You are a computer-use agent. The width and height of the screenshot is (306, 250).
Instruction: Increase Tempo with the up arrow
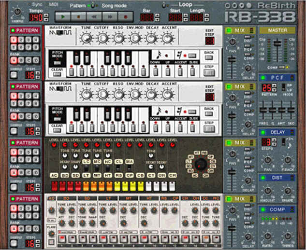(x=46, y=15)
